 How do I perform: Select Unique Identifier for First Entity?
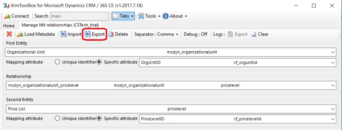(x=75, y=62)
